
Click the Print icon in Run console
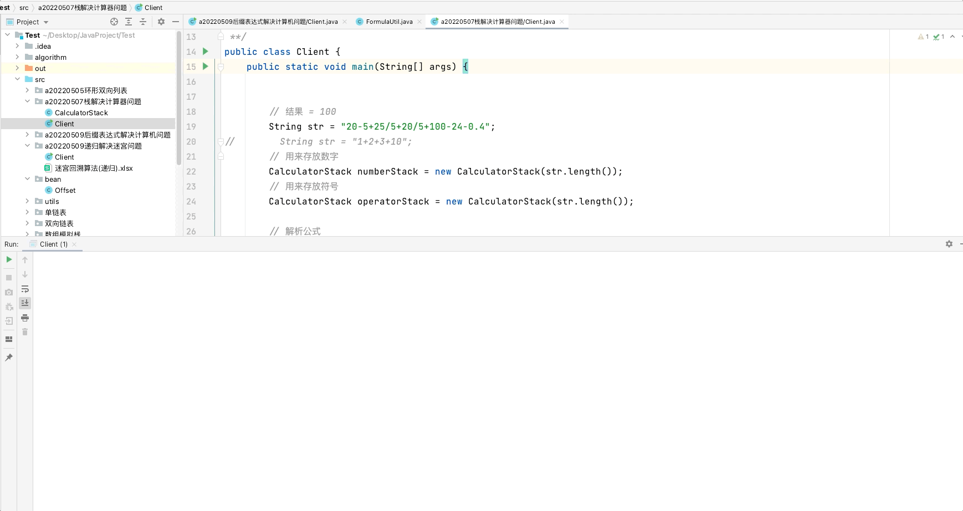click(25, 318)
